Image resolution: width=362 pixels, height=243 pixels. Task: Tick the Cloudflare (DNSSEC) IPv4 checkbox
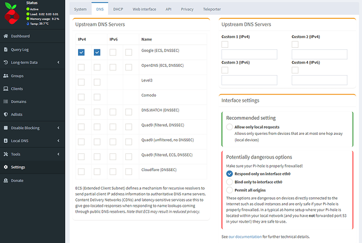(81, 171)
